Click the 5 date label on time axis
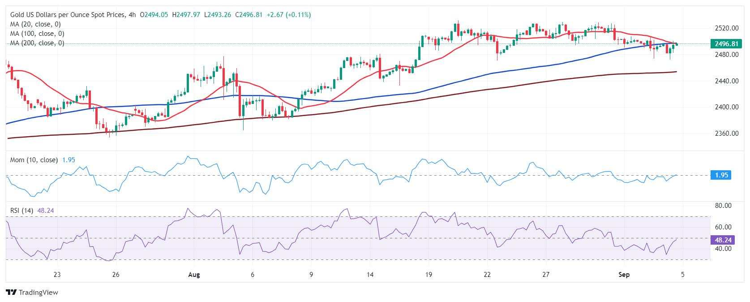This screenshot has width=750, height=302. (683, 275)
